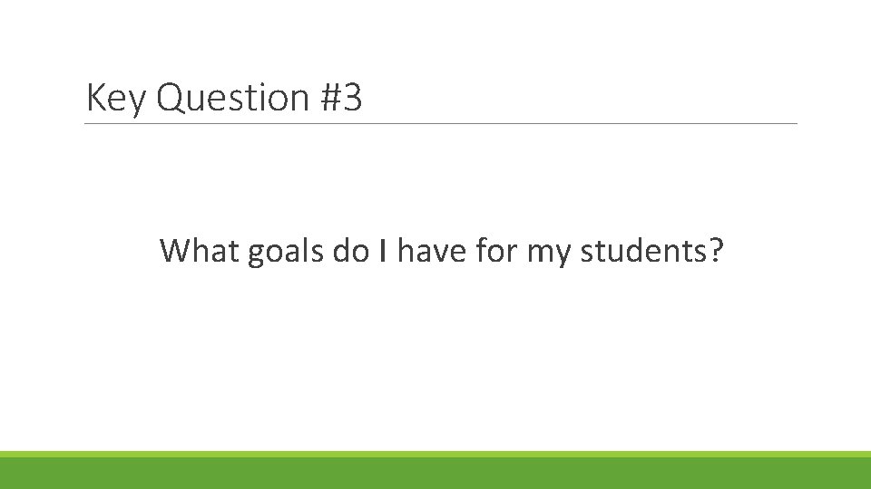
Task: Click the question mark ending the sentence
Action: tap(717, 251)
